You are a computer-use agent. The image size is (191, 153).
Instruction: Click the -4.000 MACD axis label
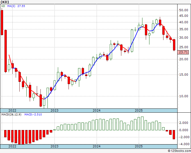184,144
